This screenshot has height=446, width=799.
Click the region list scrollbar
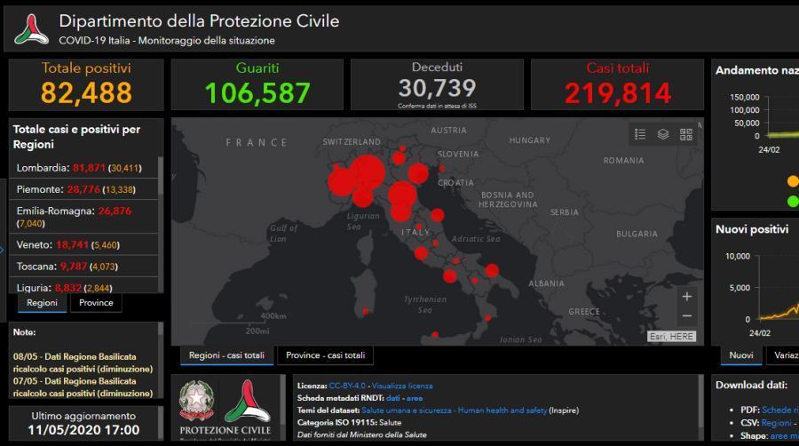(x=161, y=176)
